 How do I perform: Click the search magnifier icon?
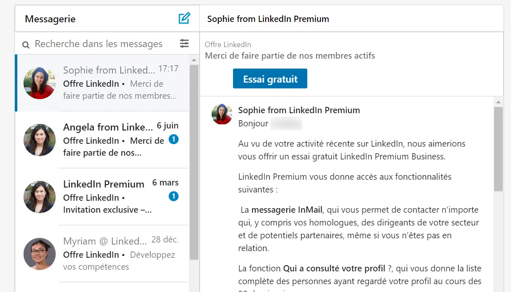click(x=26, y=45)
